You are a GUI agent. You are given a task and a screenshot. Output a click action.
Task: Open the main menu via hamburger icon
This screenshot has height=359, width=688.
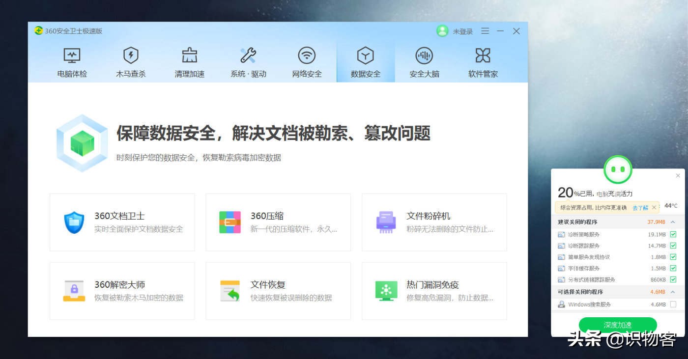(x=485, y=31)
